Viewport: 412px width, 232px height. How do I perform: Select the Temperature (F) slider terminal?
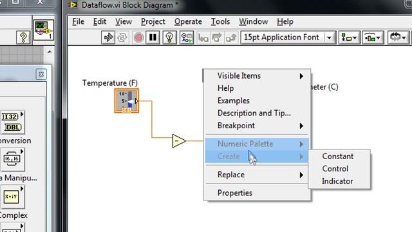click(x=127, y=101)
